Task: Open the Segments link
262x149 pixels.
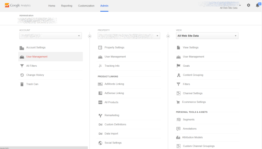Action: 189,120
